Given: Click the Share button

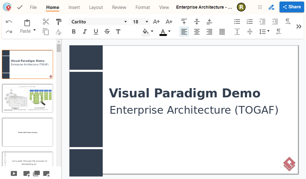Looking at the screenshot, I should pyautogui.click(x=292, y=7).
